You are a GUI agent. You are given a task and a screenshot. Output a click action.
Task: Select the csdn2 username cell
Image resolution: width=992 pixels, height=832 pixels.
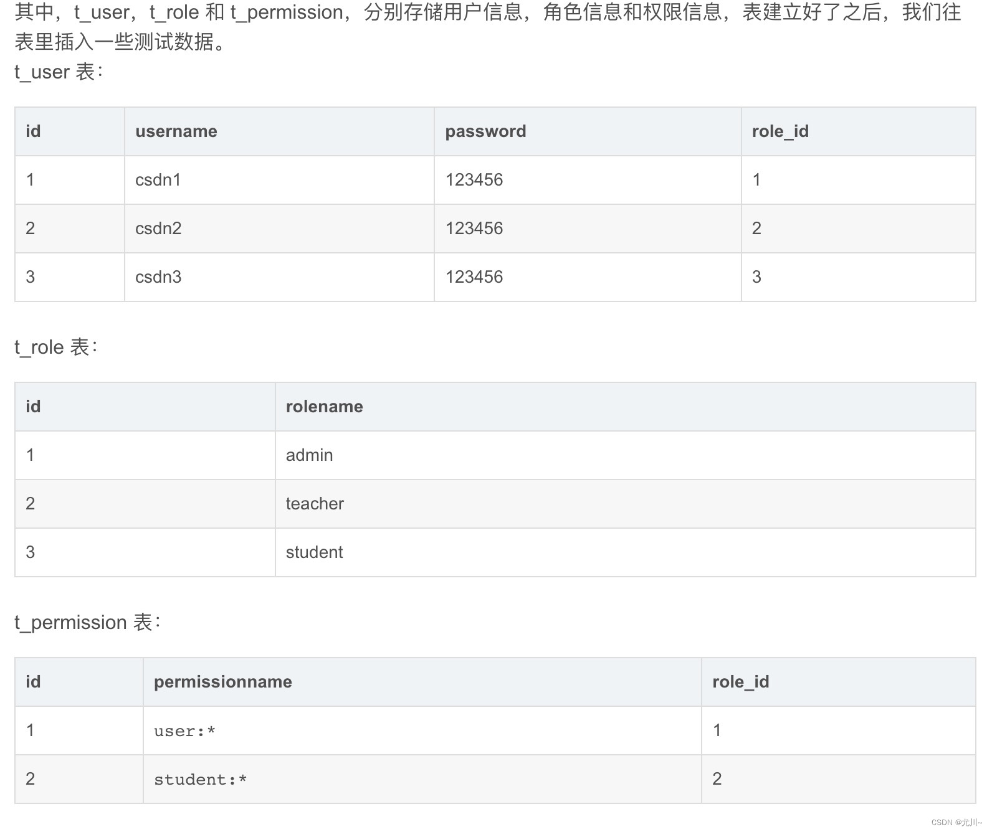tap(279, 229)
